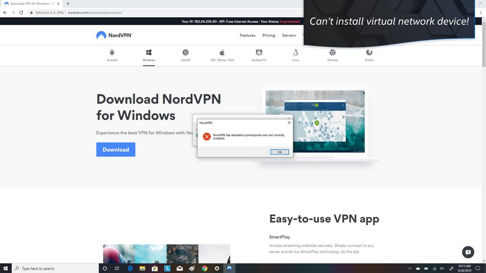
Task: Select the Chrome extension icon
Action: [332, 53]
